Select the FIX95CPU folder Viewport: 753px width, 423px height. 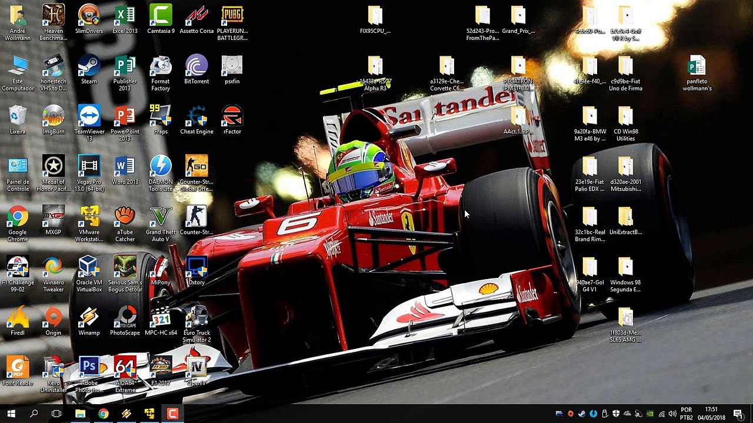[x=375, y=19]
